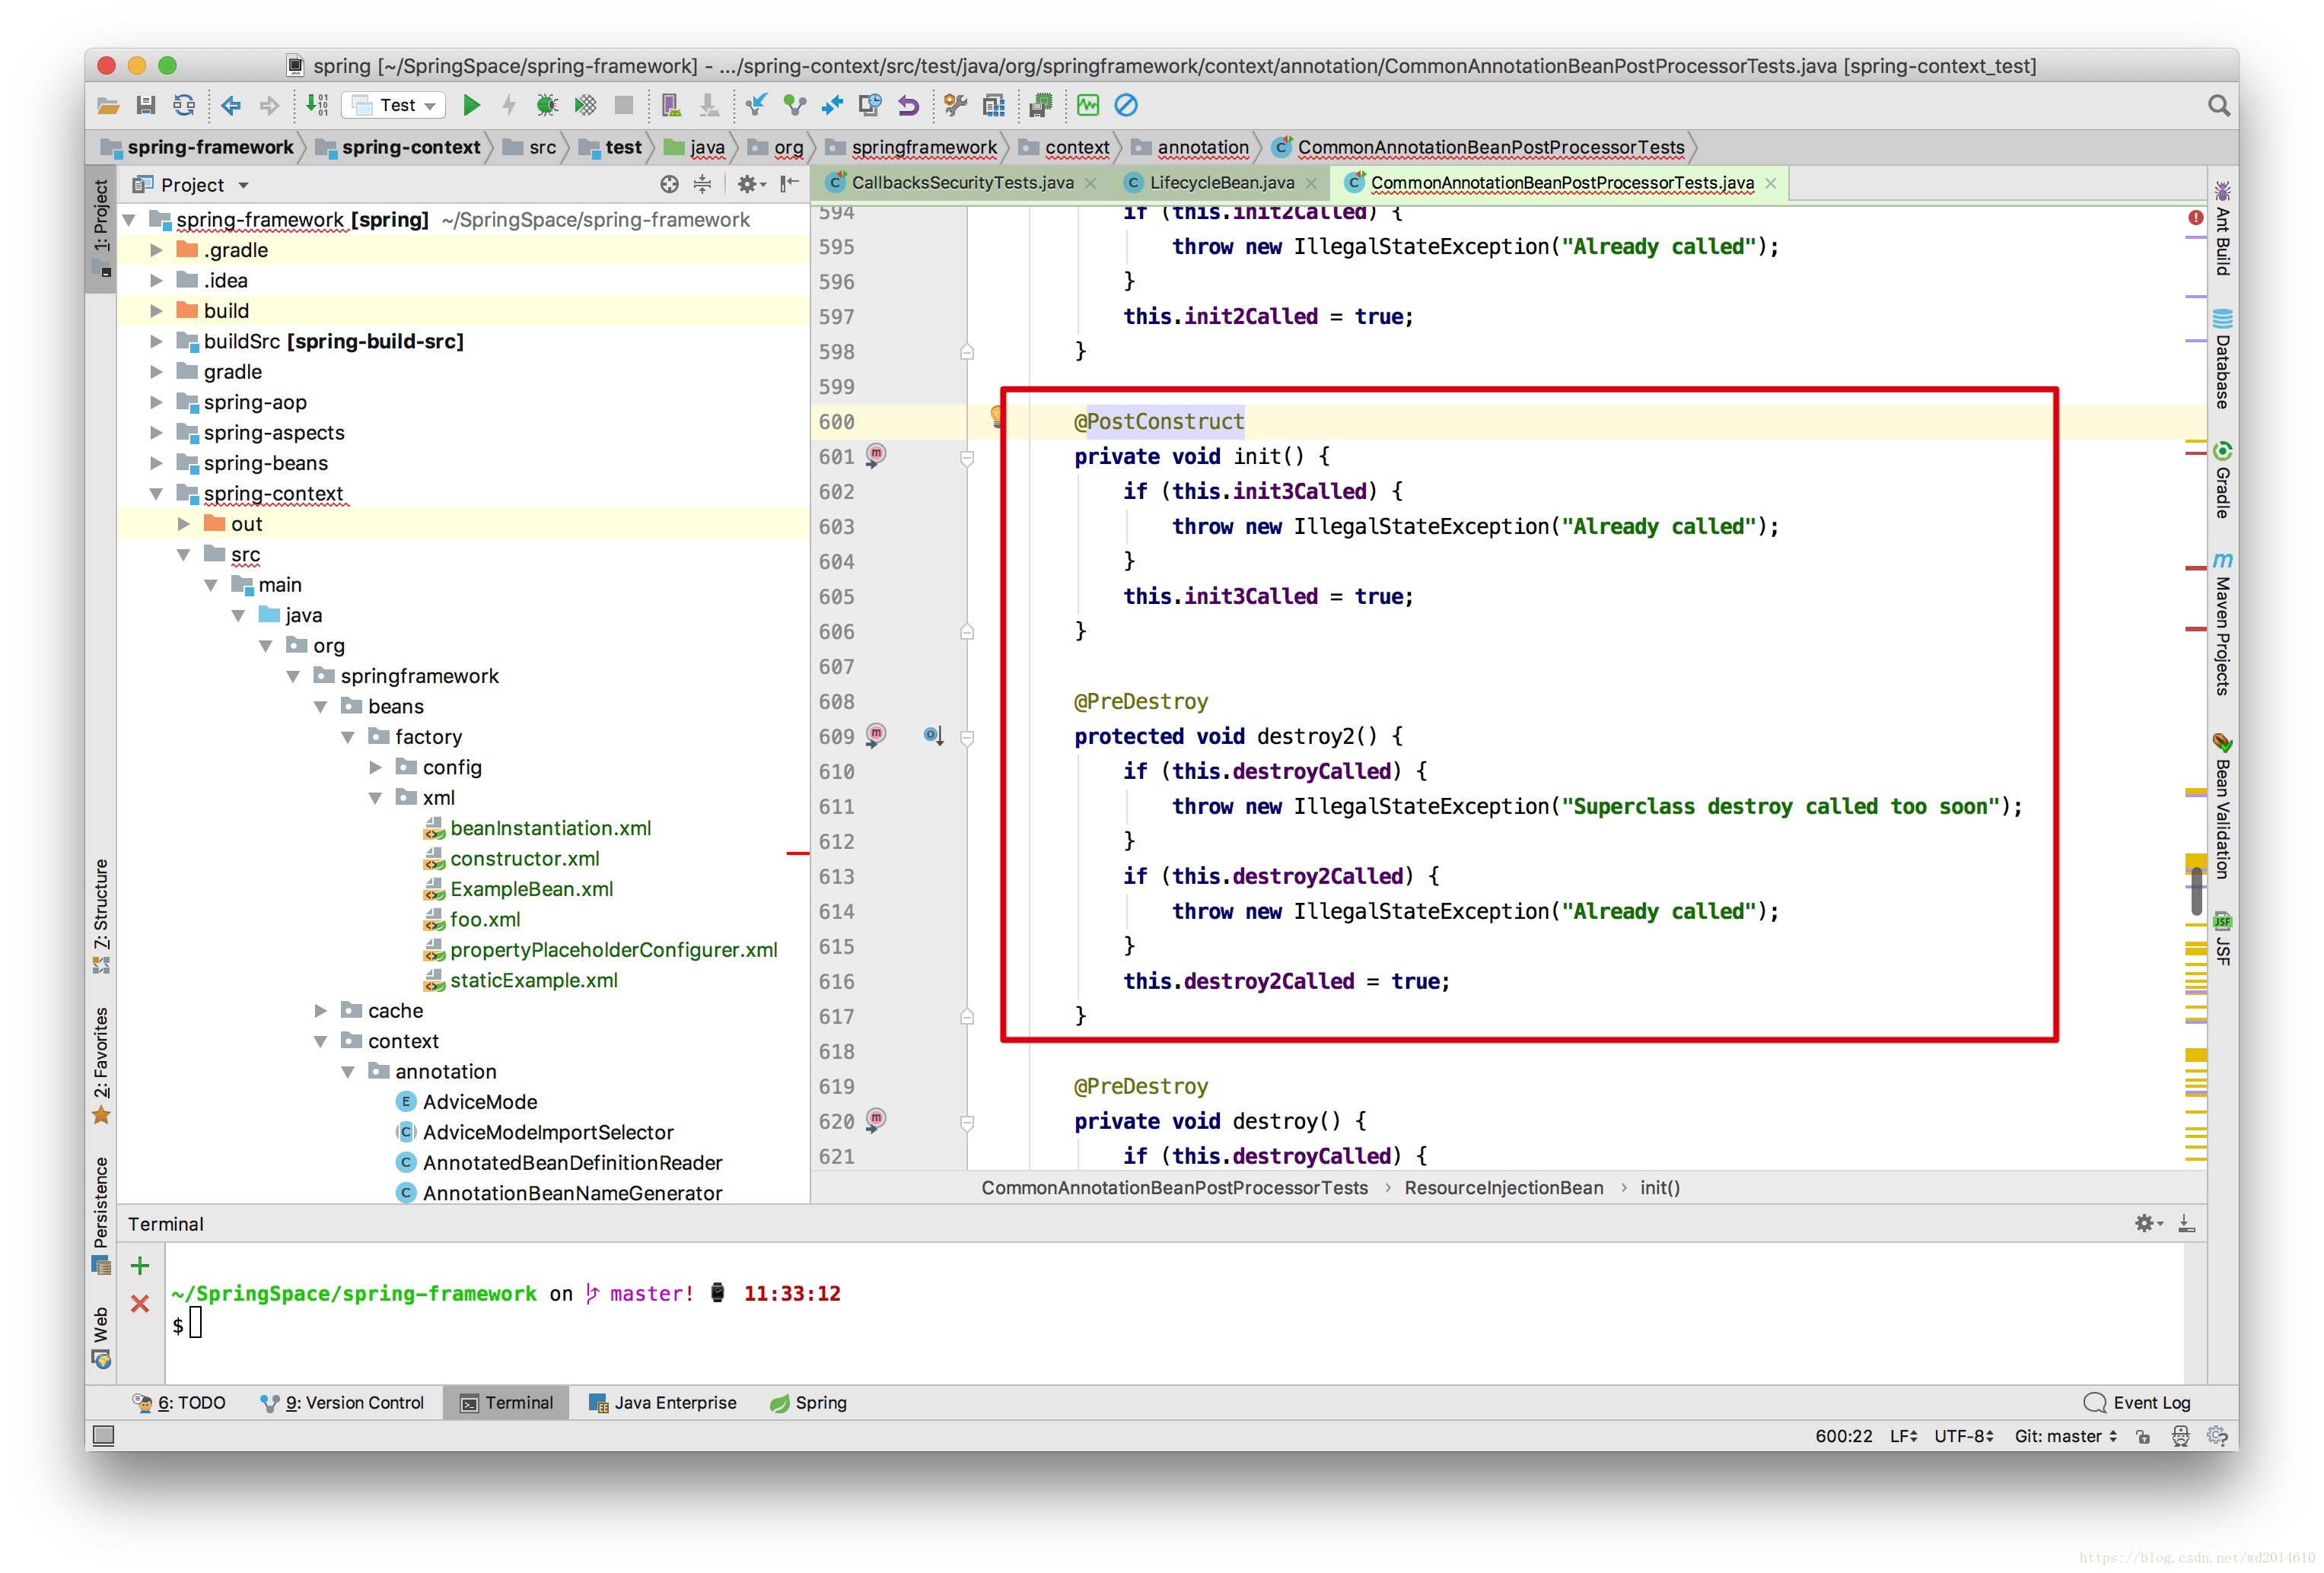Navigate Back with the blue arrow
Screen dimensions: 2324x1573
(231, 105)
